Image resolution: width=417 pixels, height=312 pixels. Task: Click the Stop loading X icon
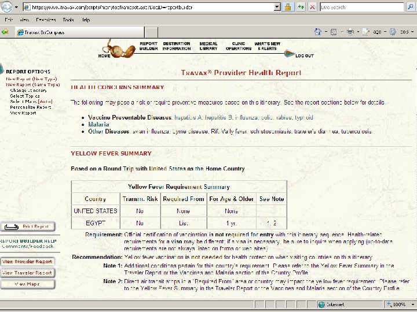[313, 7]
